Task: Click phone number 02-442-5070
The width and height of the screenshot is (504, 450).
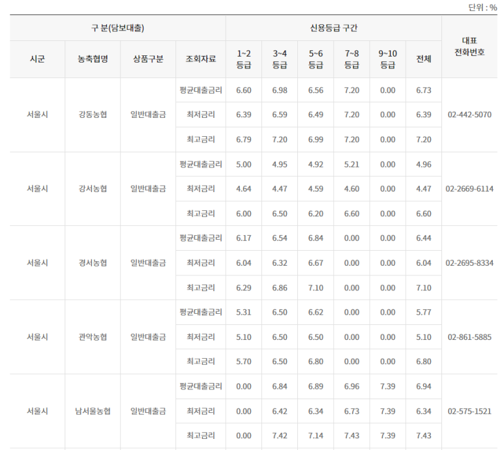Action: click(469, 115)
